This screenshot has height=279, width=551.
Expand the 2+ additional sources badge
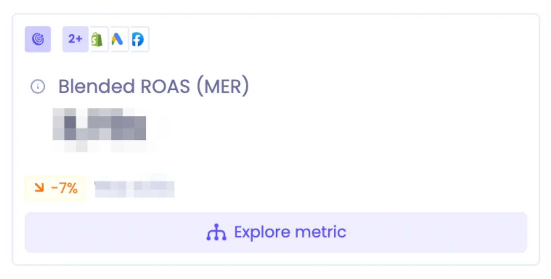click(75, 39)
